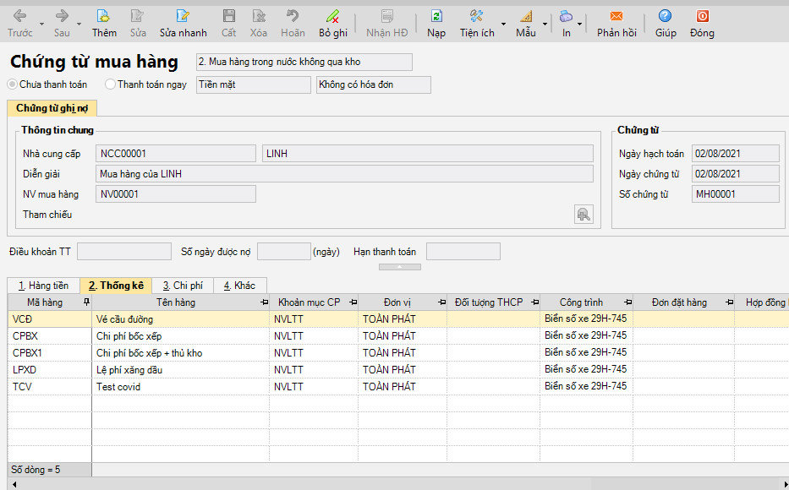Collapse the general info panel arrow
This screenshot has height=490, width=789.
click(399, 267)
